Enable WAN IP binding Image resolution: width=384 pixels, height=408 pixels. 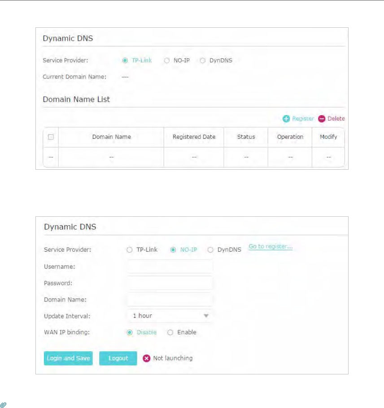point(170,333)
